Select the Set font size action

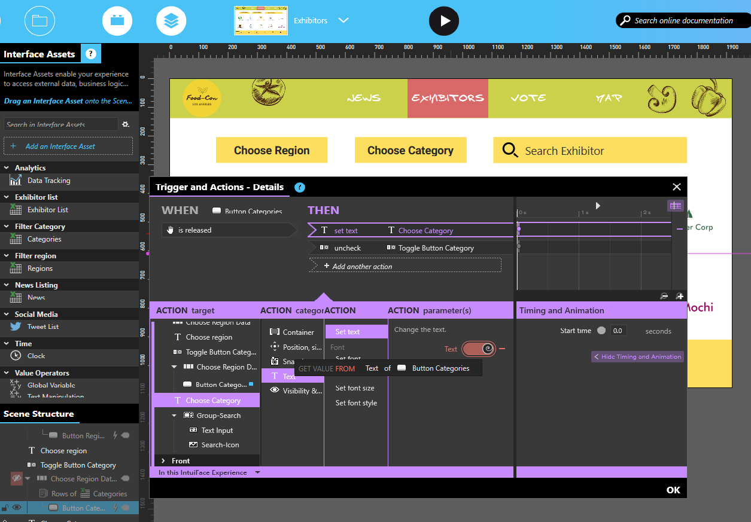tap(355, 388)
